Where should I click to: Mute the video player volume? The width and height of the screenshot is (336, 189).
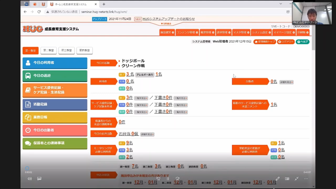pos(30,179)
